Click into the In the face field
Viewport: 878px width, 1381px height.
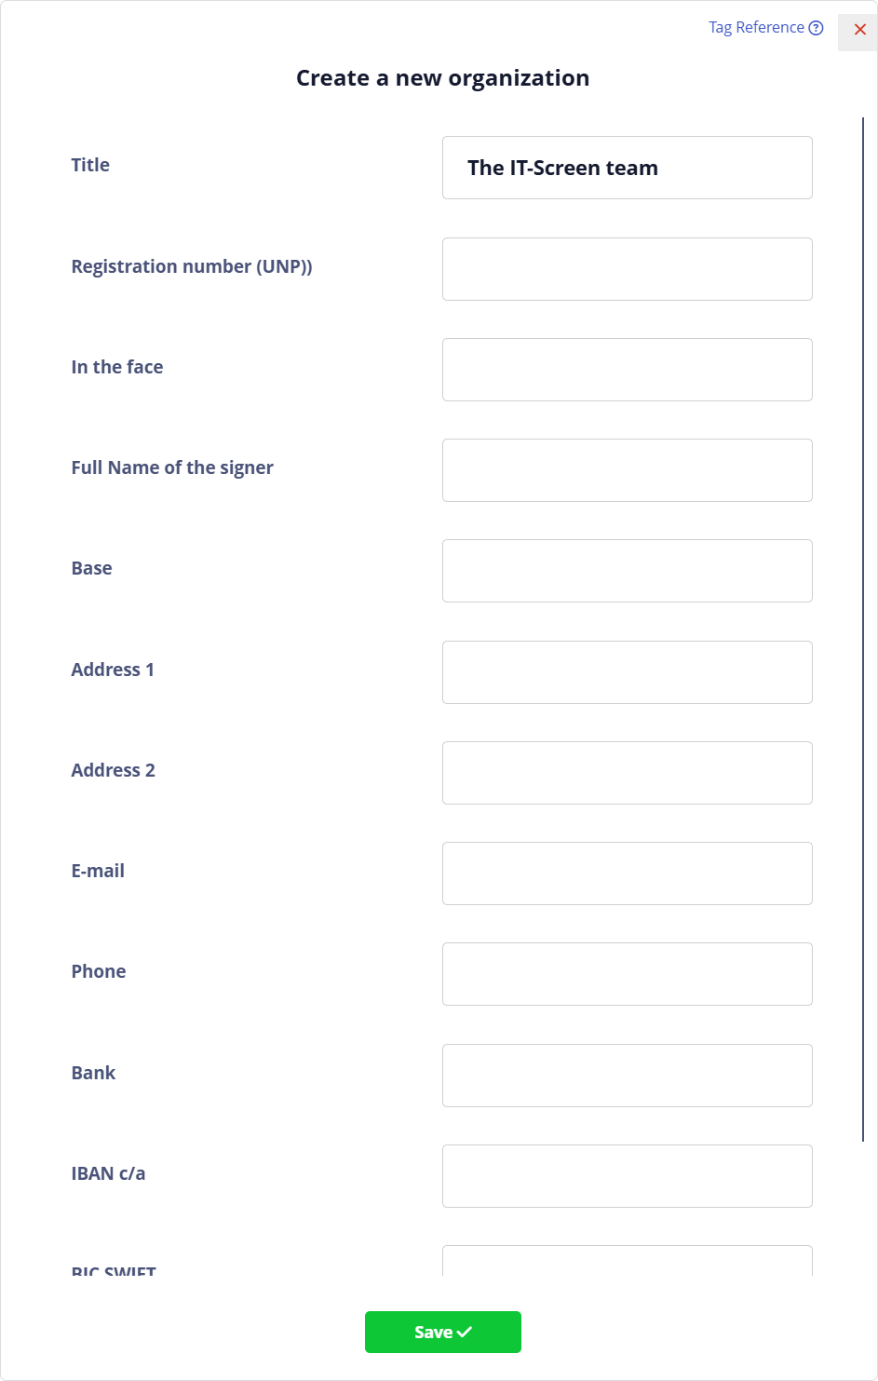pyautogui.click(x=628, y=370)
